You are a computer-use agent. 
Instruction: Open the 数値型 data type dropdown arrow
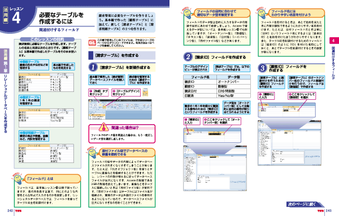pyautogui.click(x=298, y=111)
